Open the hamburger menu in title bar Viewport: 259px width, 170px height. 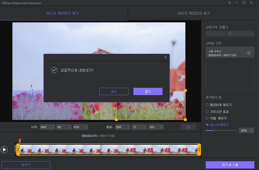click(x=229, y=3)
